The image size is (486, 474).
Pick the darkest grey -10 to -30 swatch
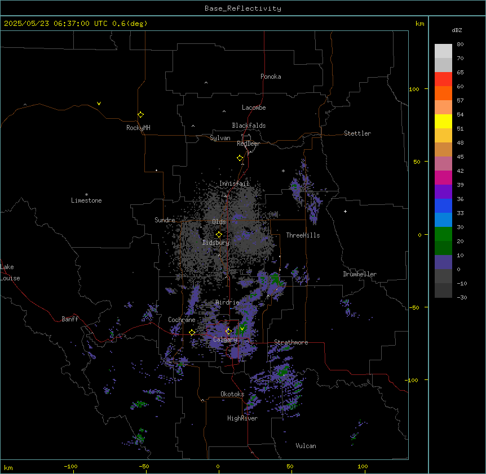443,290
